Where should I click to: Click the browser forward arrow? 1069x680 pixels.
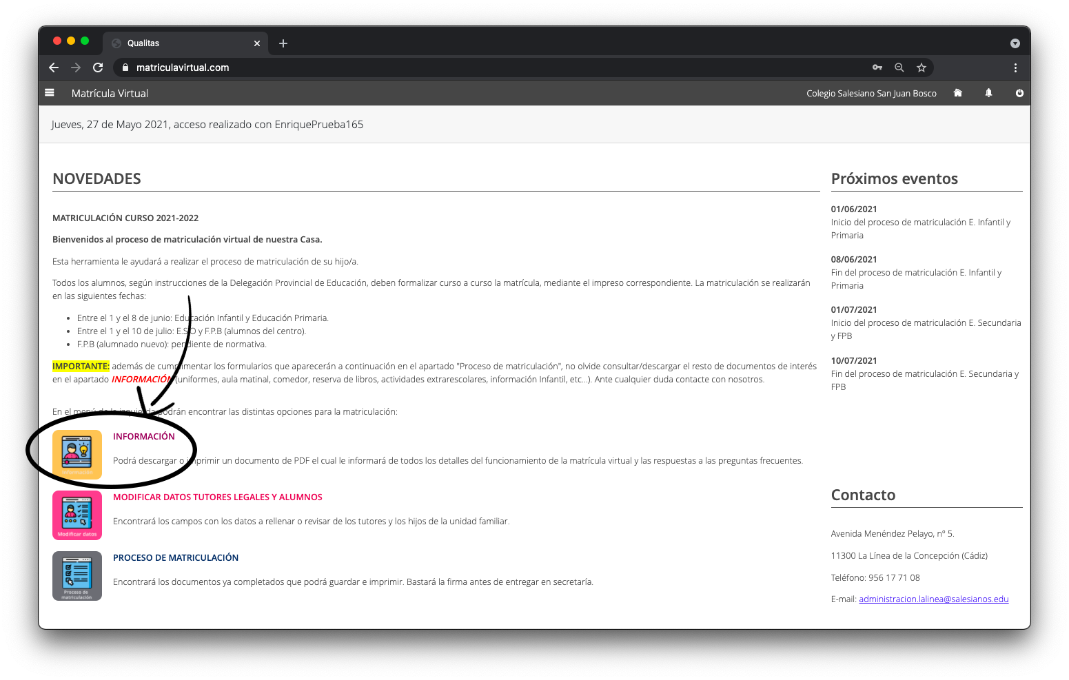pos(76,68)
